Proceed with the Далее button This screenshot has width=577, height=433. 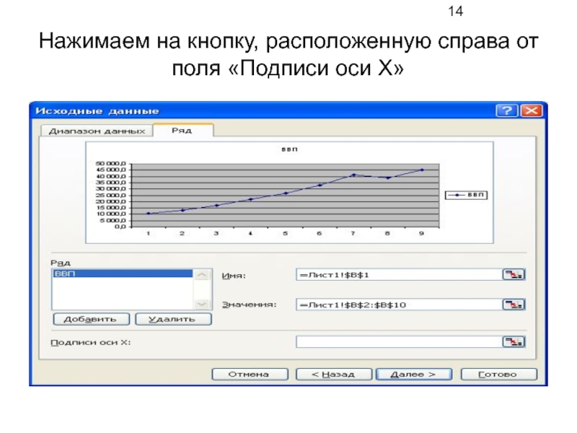(x=414, y=375)
